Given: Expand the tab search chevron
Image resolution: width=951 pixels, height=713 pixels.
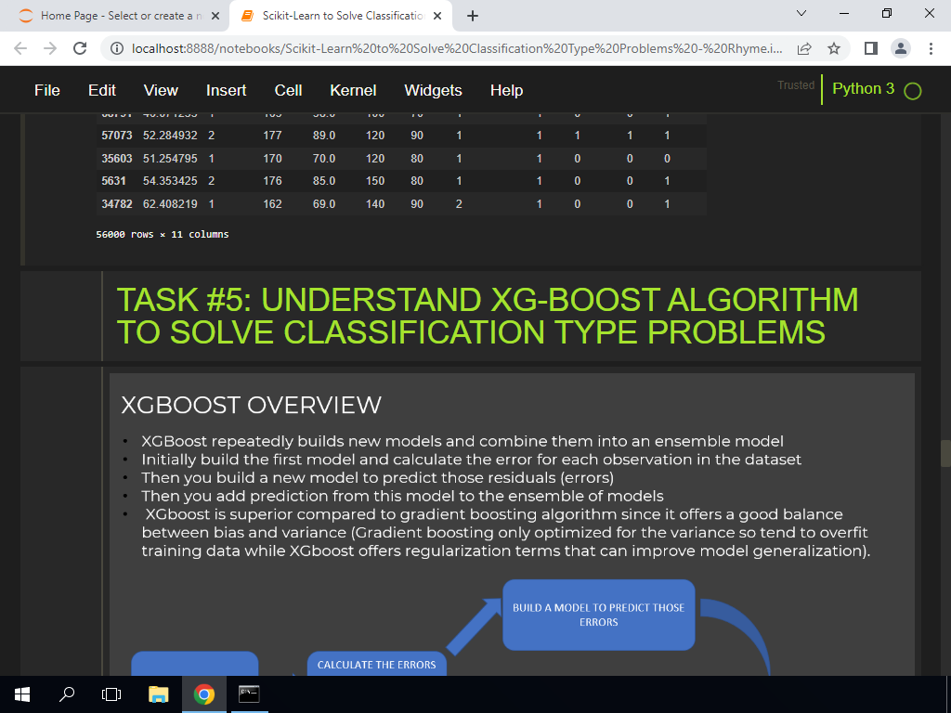Looking at the screenshot, I should click(x=801, y=13).
